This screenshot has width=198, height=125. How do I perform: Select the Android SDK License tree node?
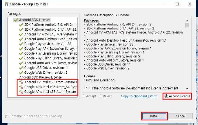click(34, 20)
